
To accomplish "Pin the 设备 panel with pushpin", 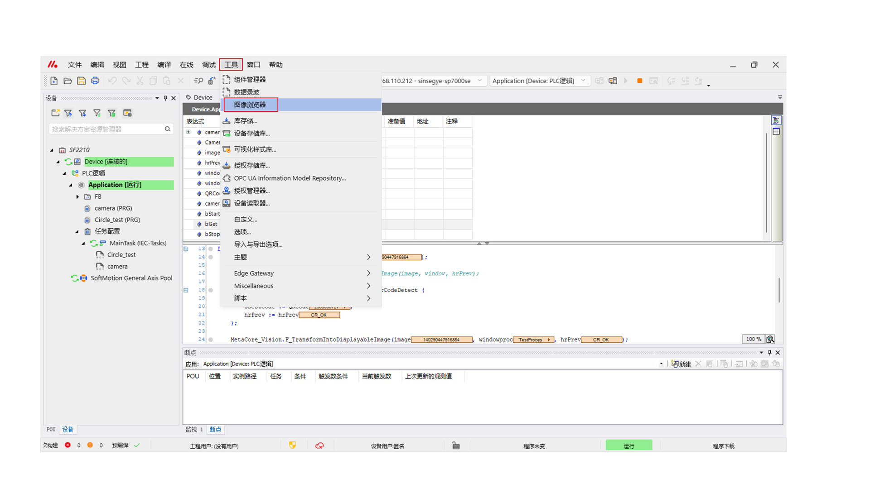I will 165,98.
